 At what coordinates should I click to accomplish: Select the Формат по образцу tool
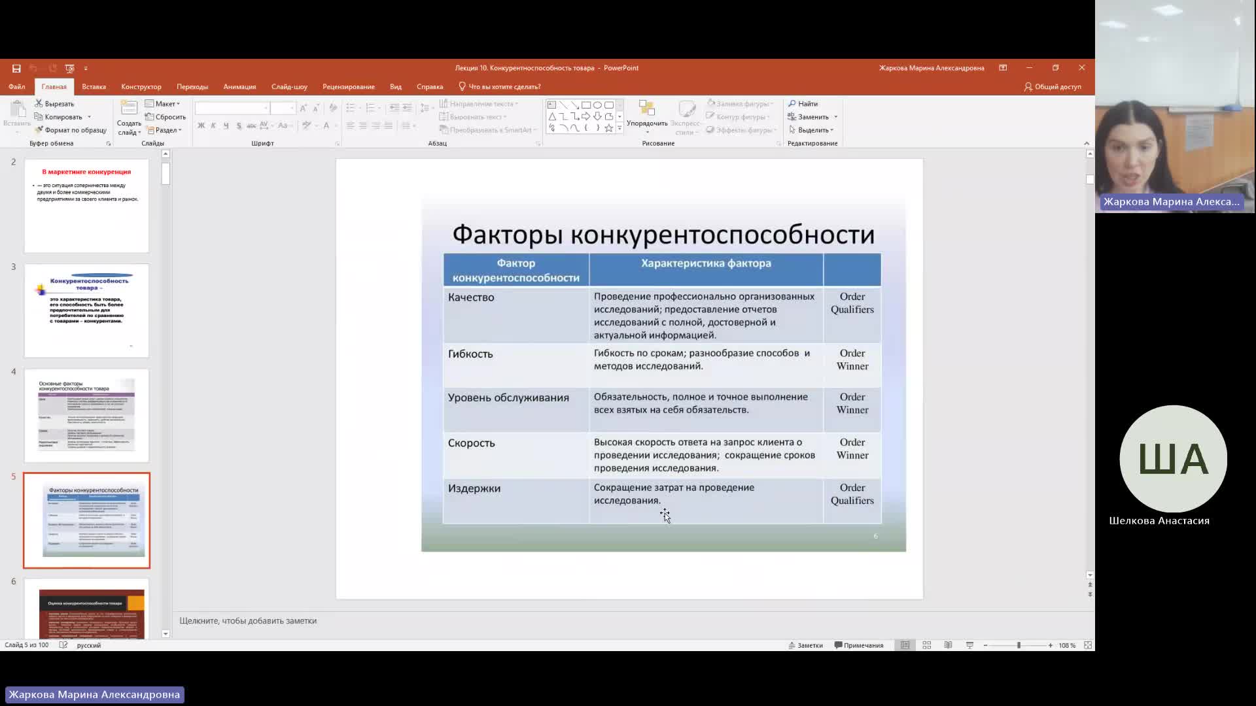point(71,130)
